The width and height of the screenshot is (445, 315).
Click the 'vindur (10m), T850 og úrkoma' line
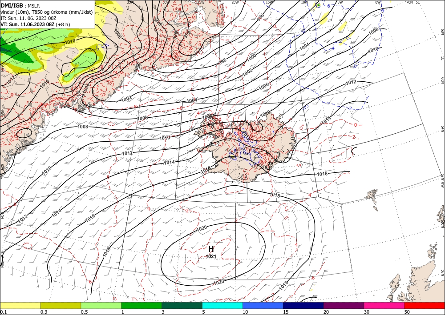coord(47,12)
